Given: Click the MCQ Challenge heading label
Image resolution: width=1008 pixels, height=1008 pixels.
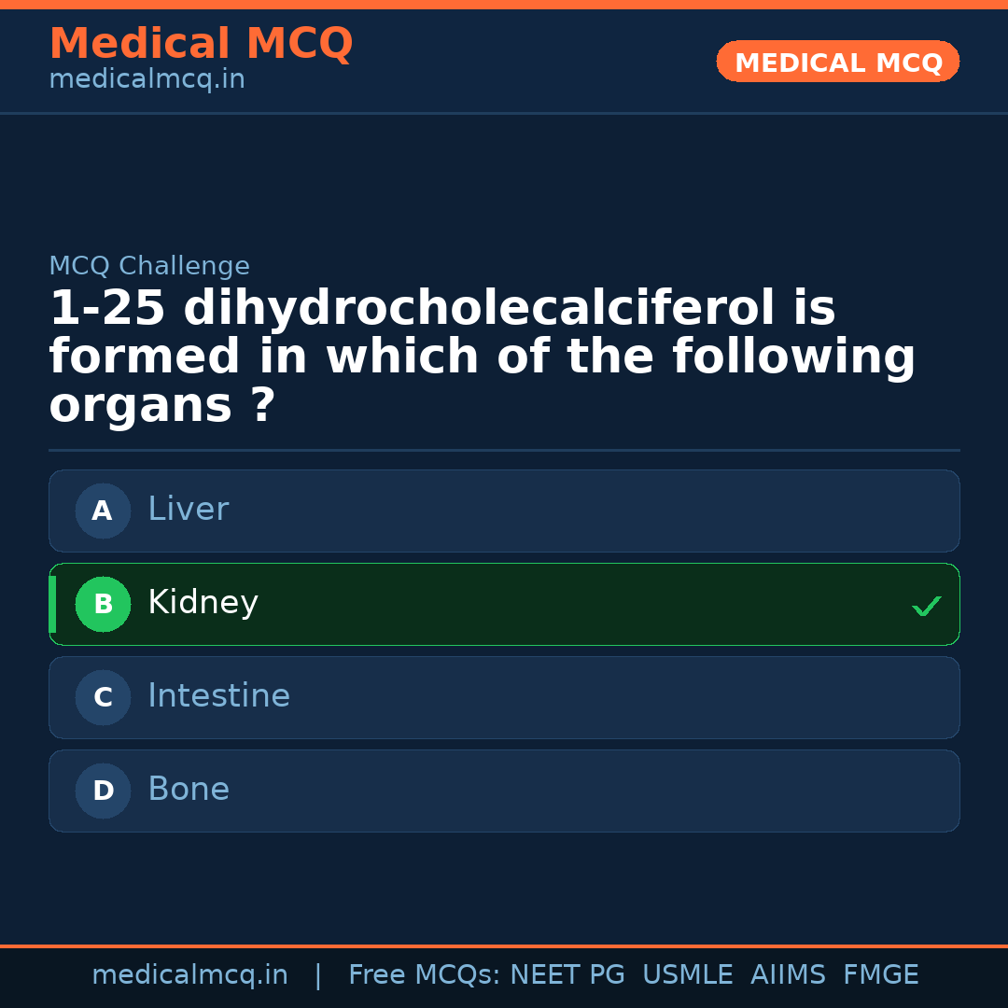Looking at the screenshot, I should point(149,266).
